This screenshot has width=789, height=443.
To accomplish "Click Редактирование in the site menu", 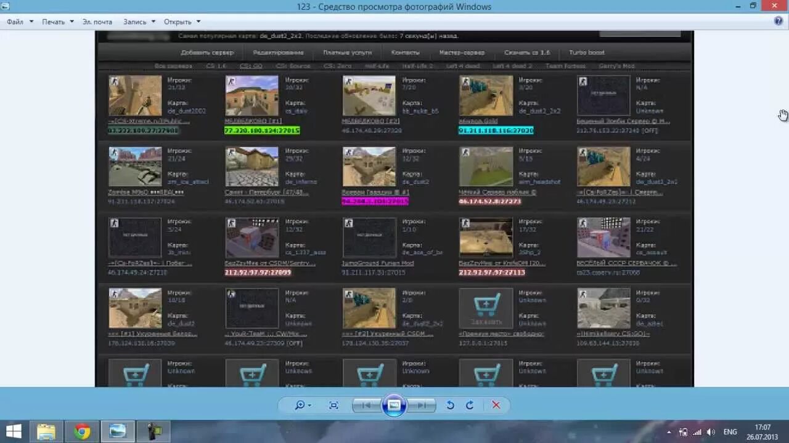I will coord(278,53).
